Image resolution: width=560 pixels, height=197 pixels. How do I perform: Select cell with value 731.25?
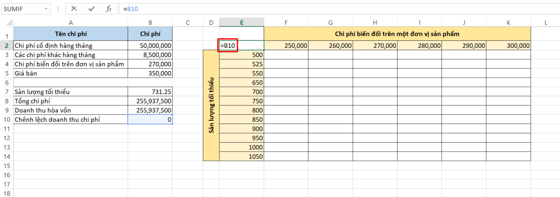coord(150,92)
